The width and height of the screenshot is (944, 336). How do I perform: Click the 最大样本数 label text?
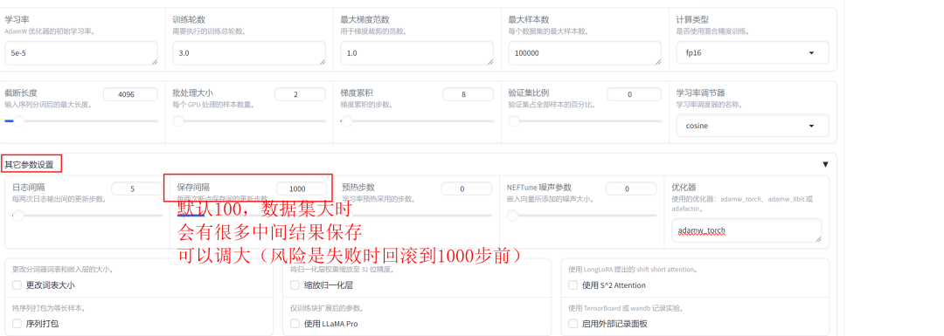[529, 20]
